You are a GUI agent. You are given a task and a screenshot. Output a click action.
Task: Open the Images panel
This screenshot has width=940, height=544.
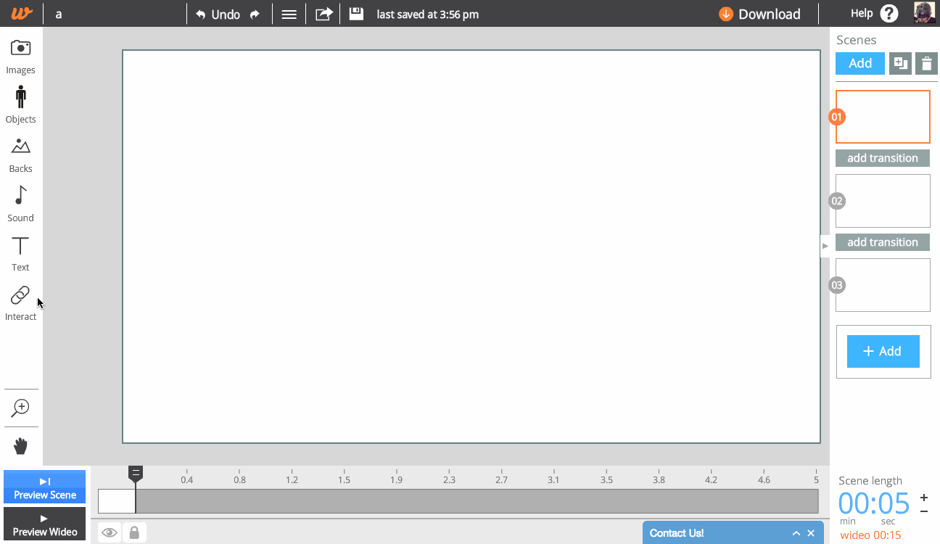(20, 57)
